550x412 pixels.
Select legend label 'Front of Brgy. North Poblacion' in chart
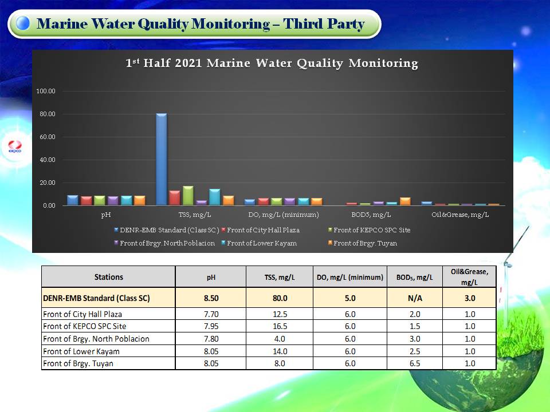click(167, 243)
